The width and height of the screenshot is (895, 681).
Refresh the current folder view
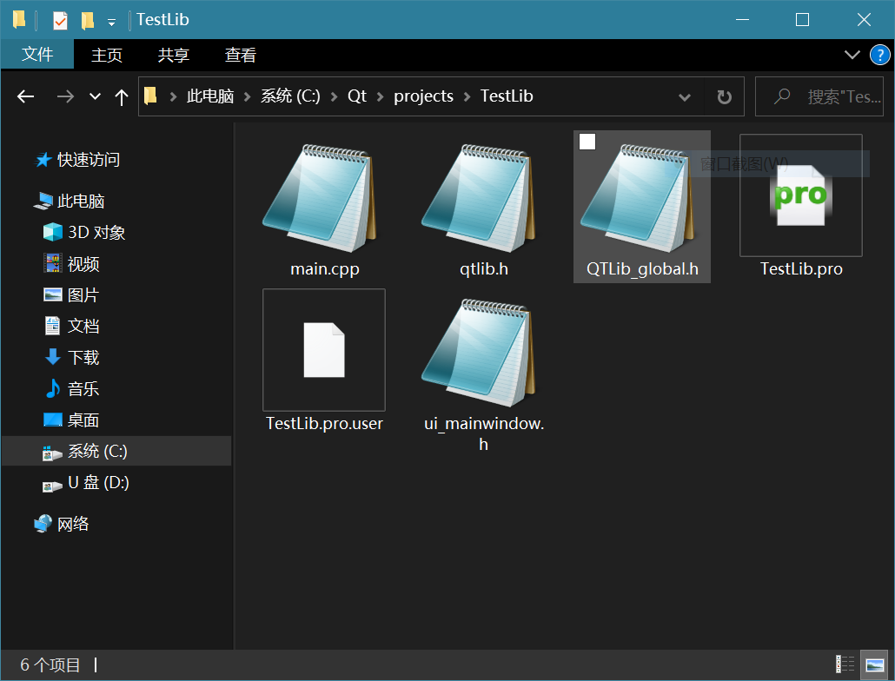724,96
